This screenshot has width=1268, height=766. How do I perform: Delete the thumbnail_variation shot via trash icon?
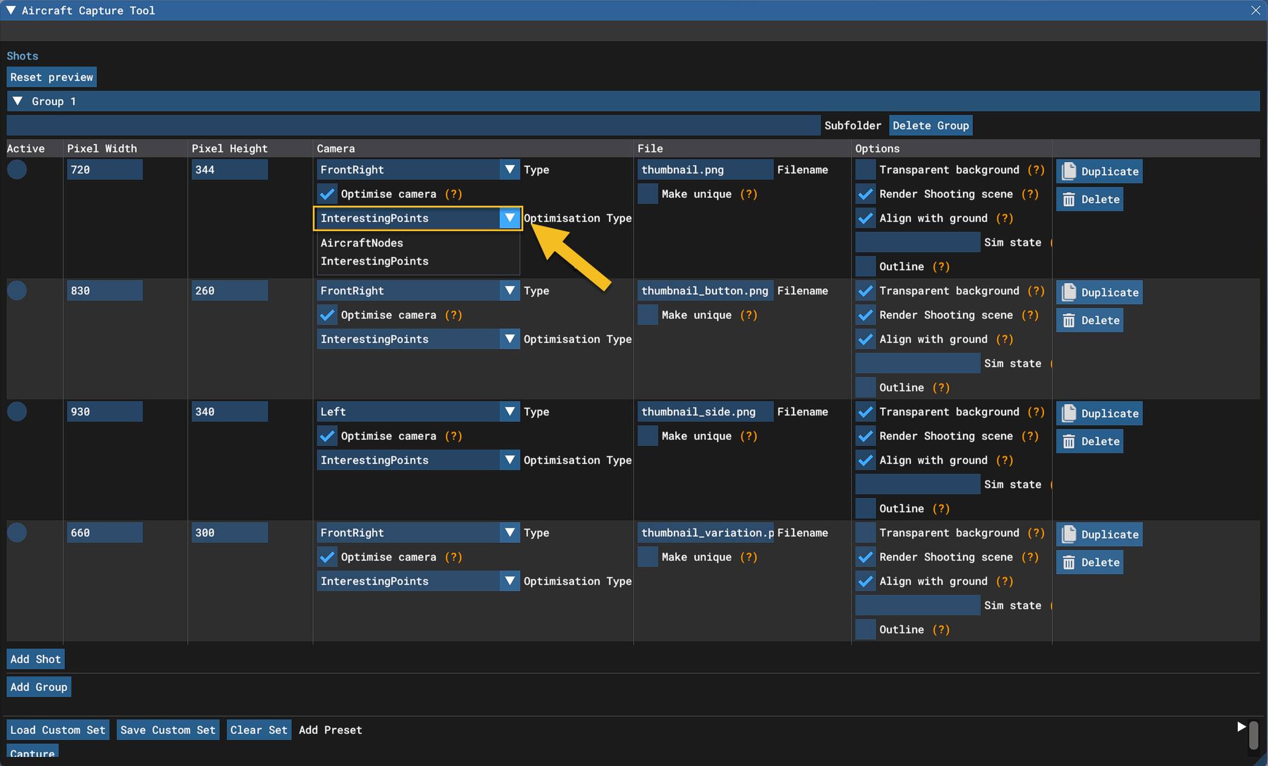point(1069,563)
